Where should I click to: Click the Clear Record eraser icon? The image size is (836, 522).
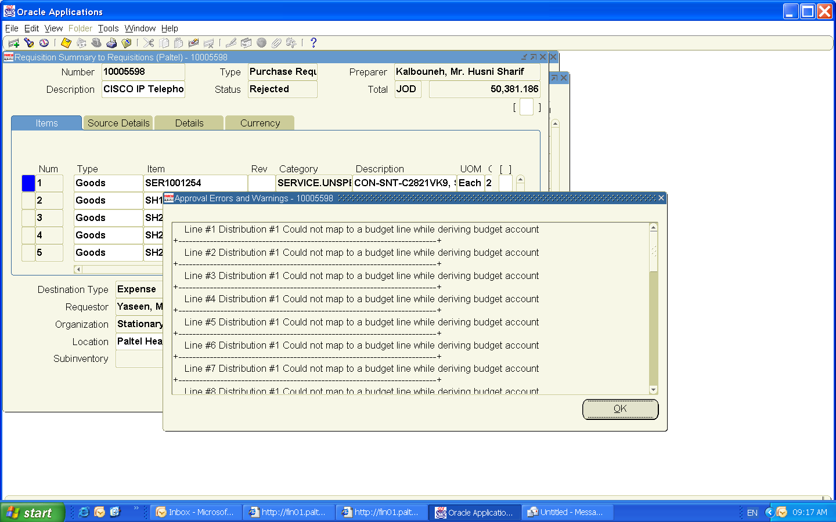tap(194, 43)
